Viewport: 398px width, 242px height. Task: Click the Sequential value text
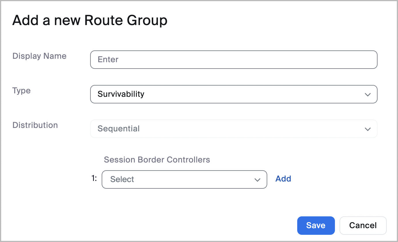pyautogui.click(x=119, y=129)
